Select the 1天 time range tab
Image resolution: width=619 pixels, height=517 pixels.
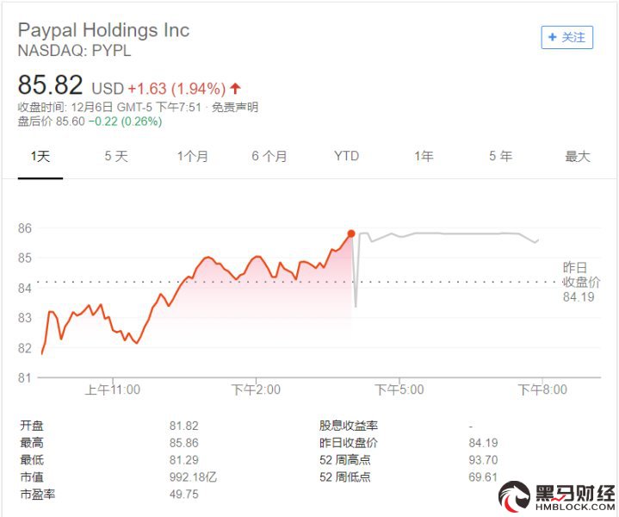[x=40, y=156]
